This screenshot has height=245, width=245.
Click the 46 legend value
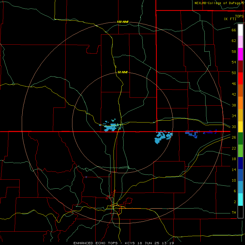(x=234, y=84)
